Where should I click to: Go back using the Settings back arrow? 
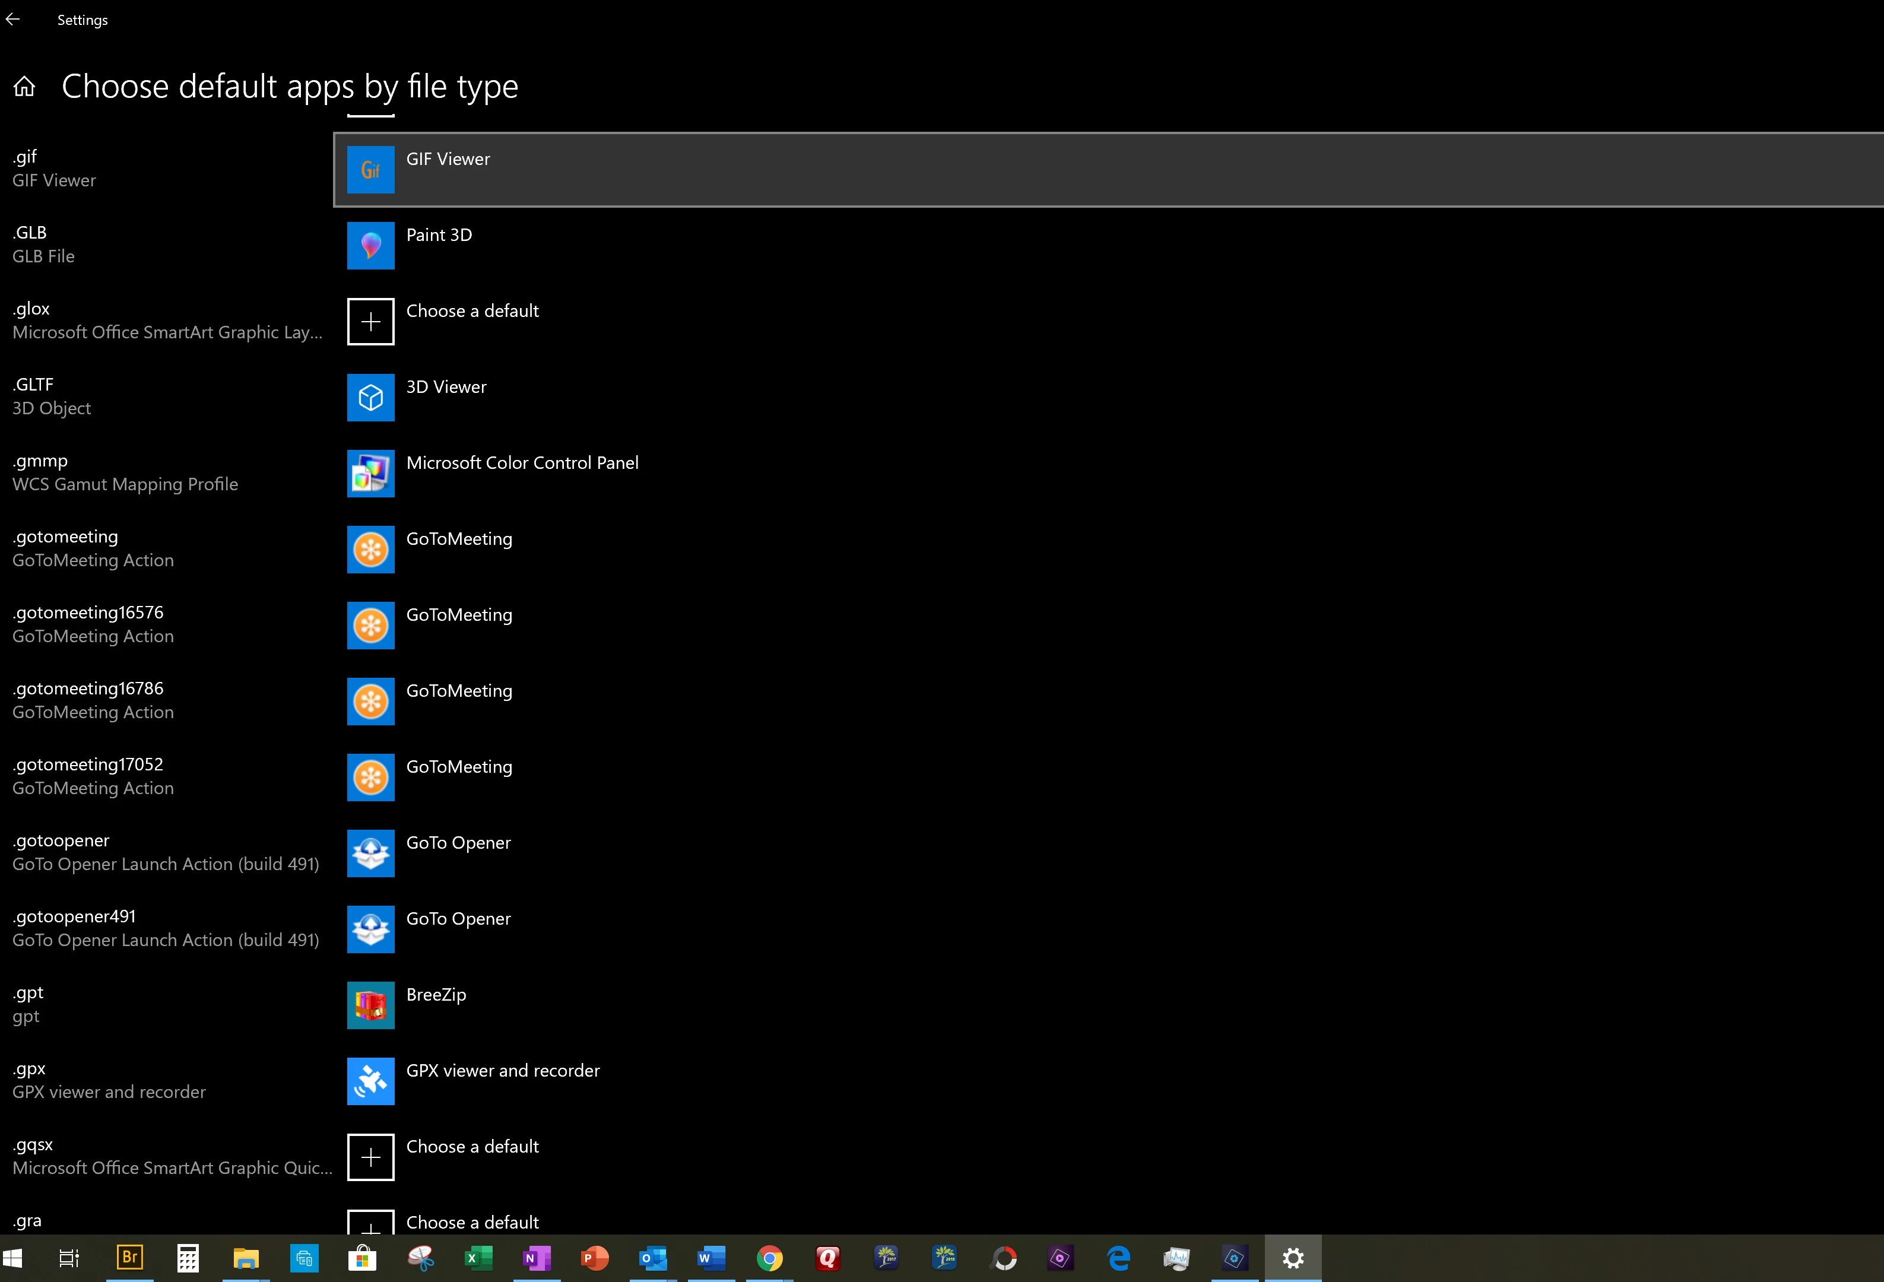(x=13, y=20)
